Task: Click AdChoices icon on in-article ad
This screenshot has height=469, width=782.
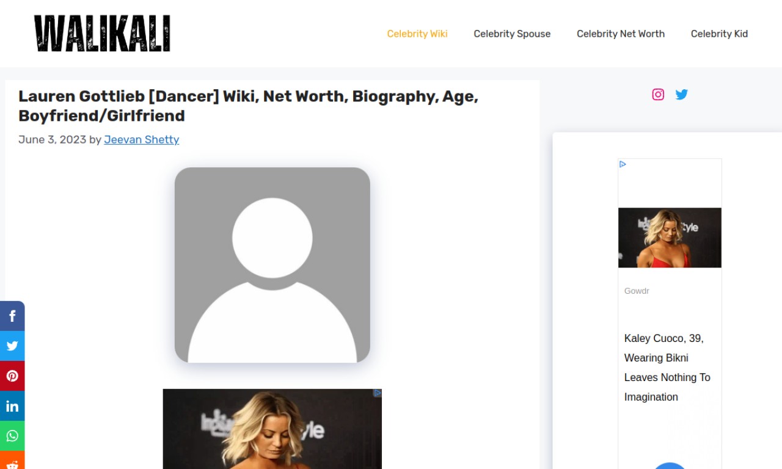Action: (x=378, y=393)
